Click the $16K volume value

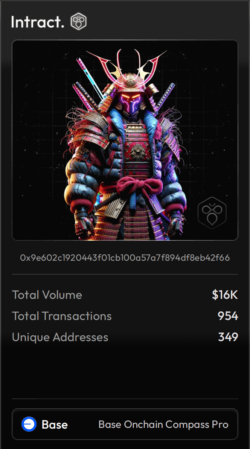pyautogui.click(x=225, y=295)
